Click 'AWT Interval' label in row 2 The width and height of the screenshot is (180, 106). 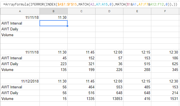tap(12, 23)
